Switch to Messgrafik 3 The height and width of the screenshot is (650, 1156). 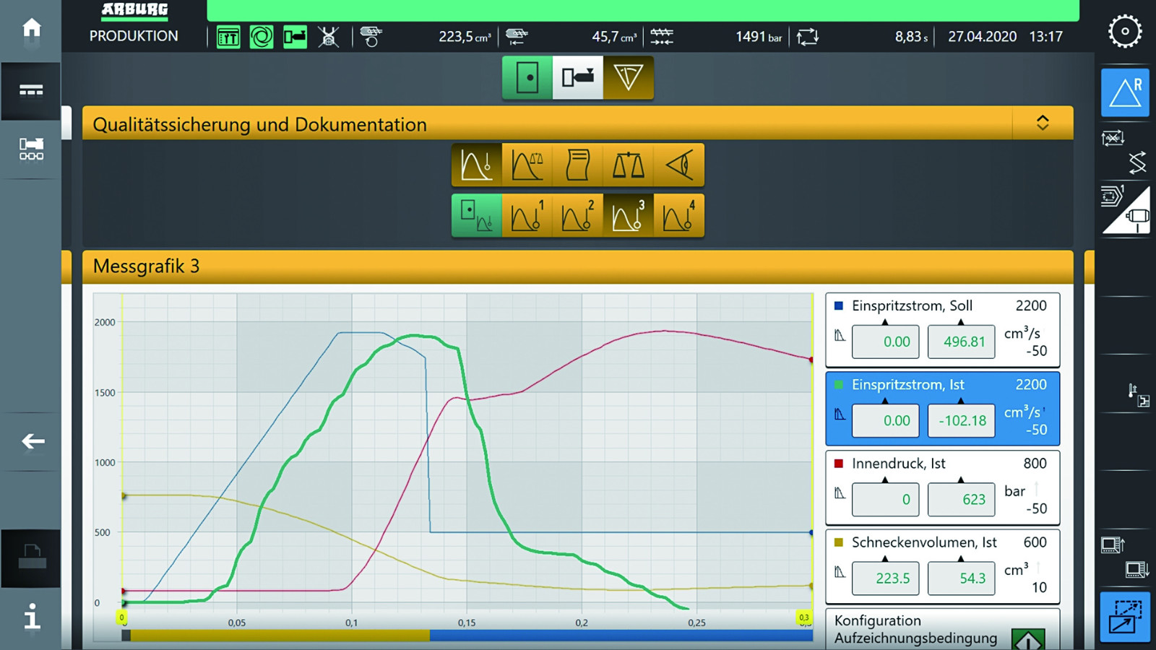coord(629,215)
